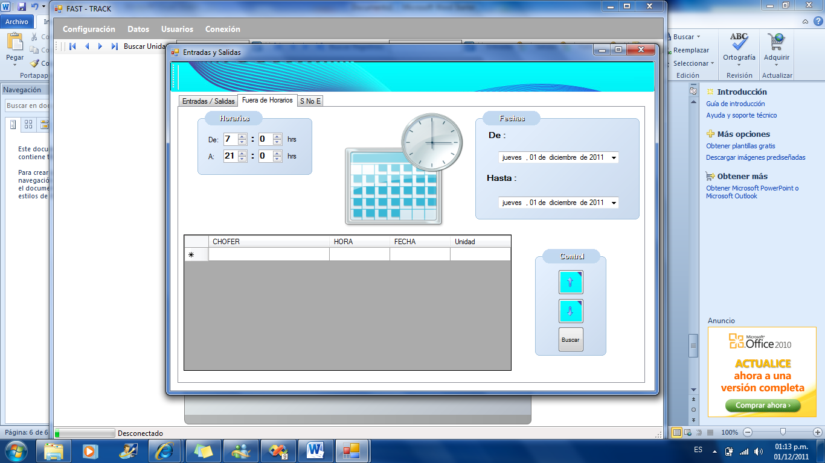Switch to the Entradas / Salidas tab
The image size is (825, 463).
208,101
